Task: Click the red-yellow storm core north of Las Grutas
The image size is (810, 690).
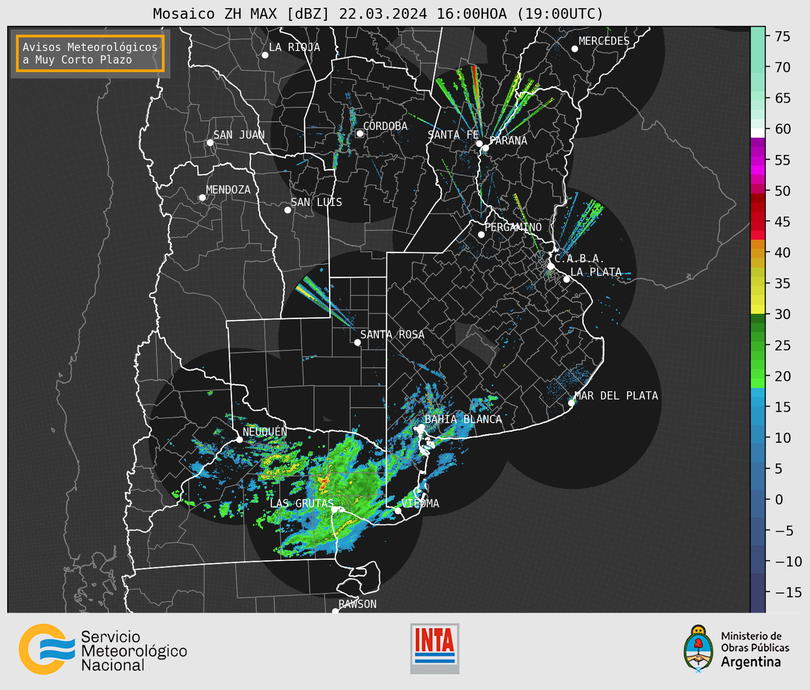Action: (x=324, y=483)
